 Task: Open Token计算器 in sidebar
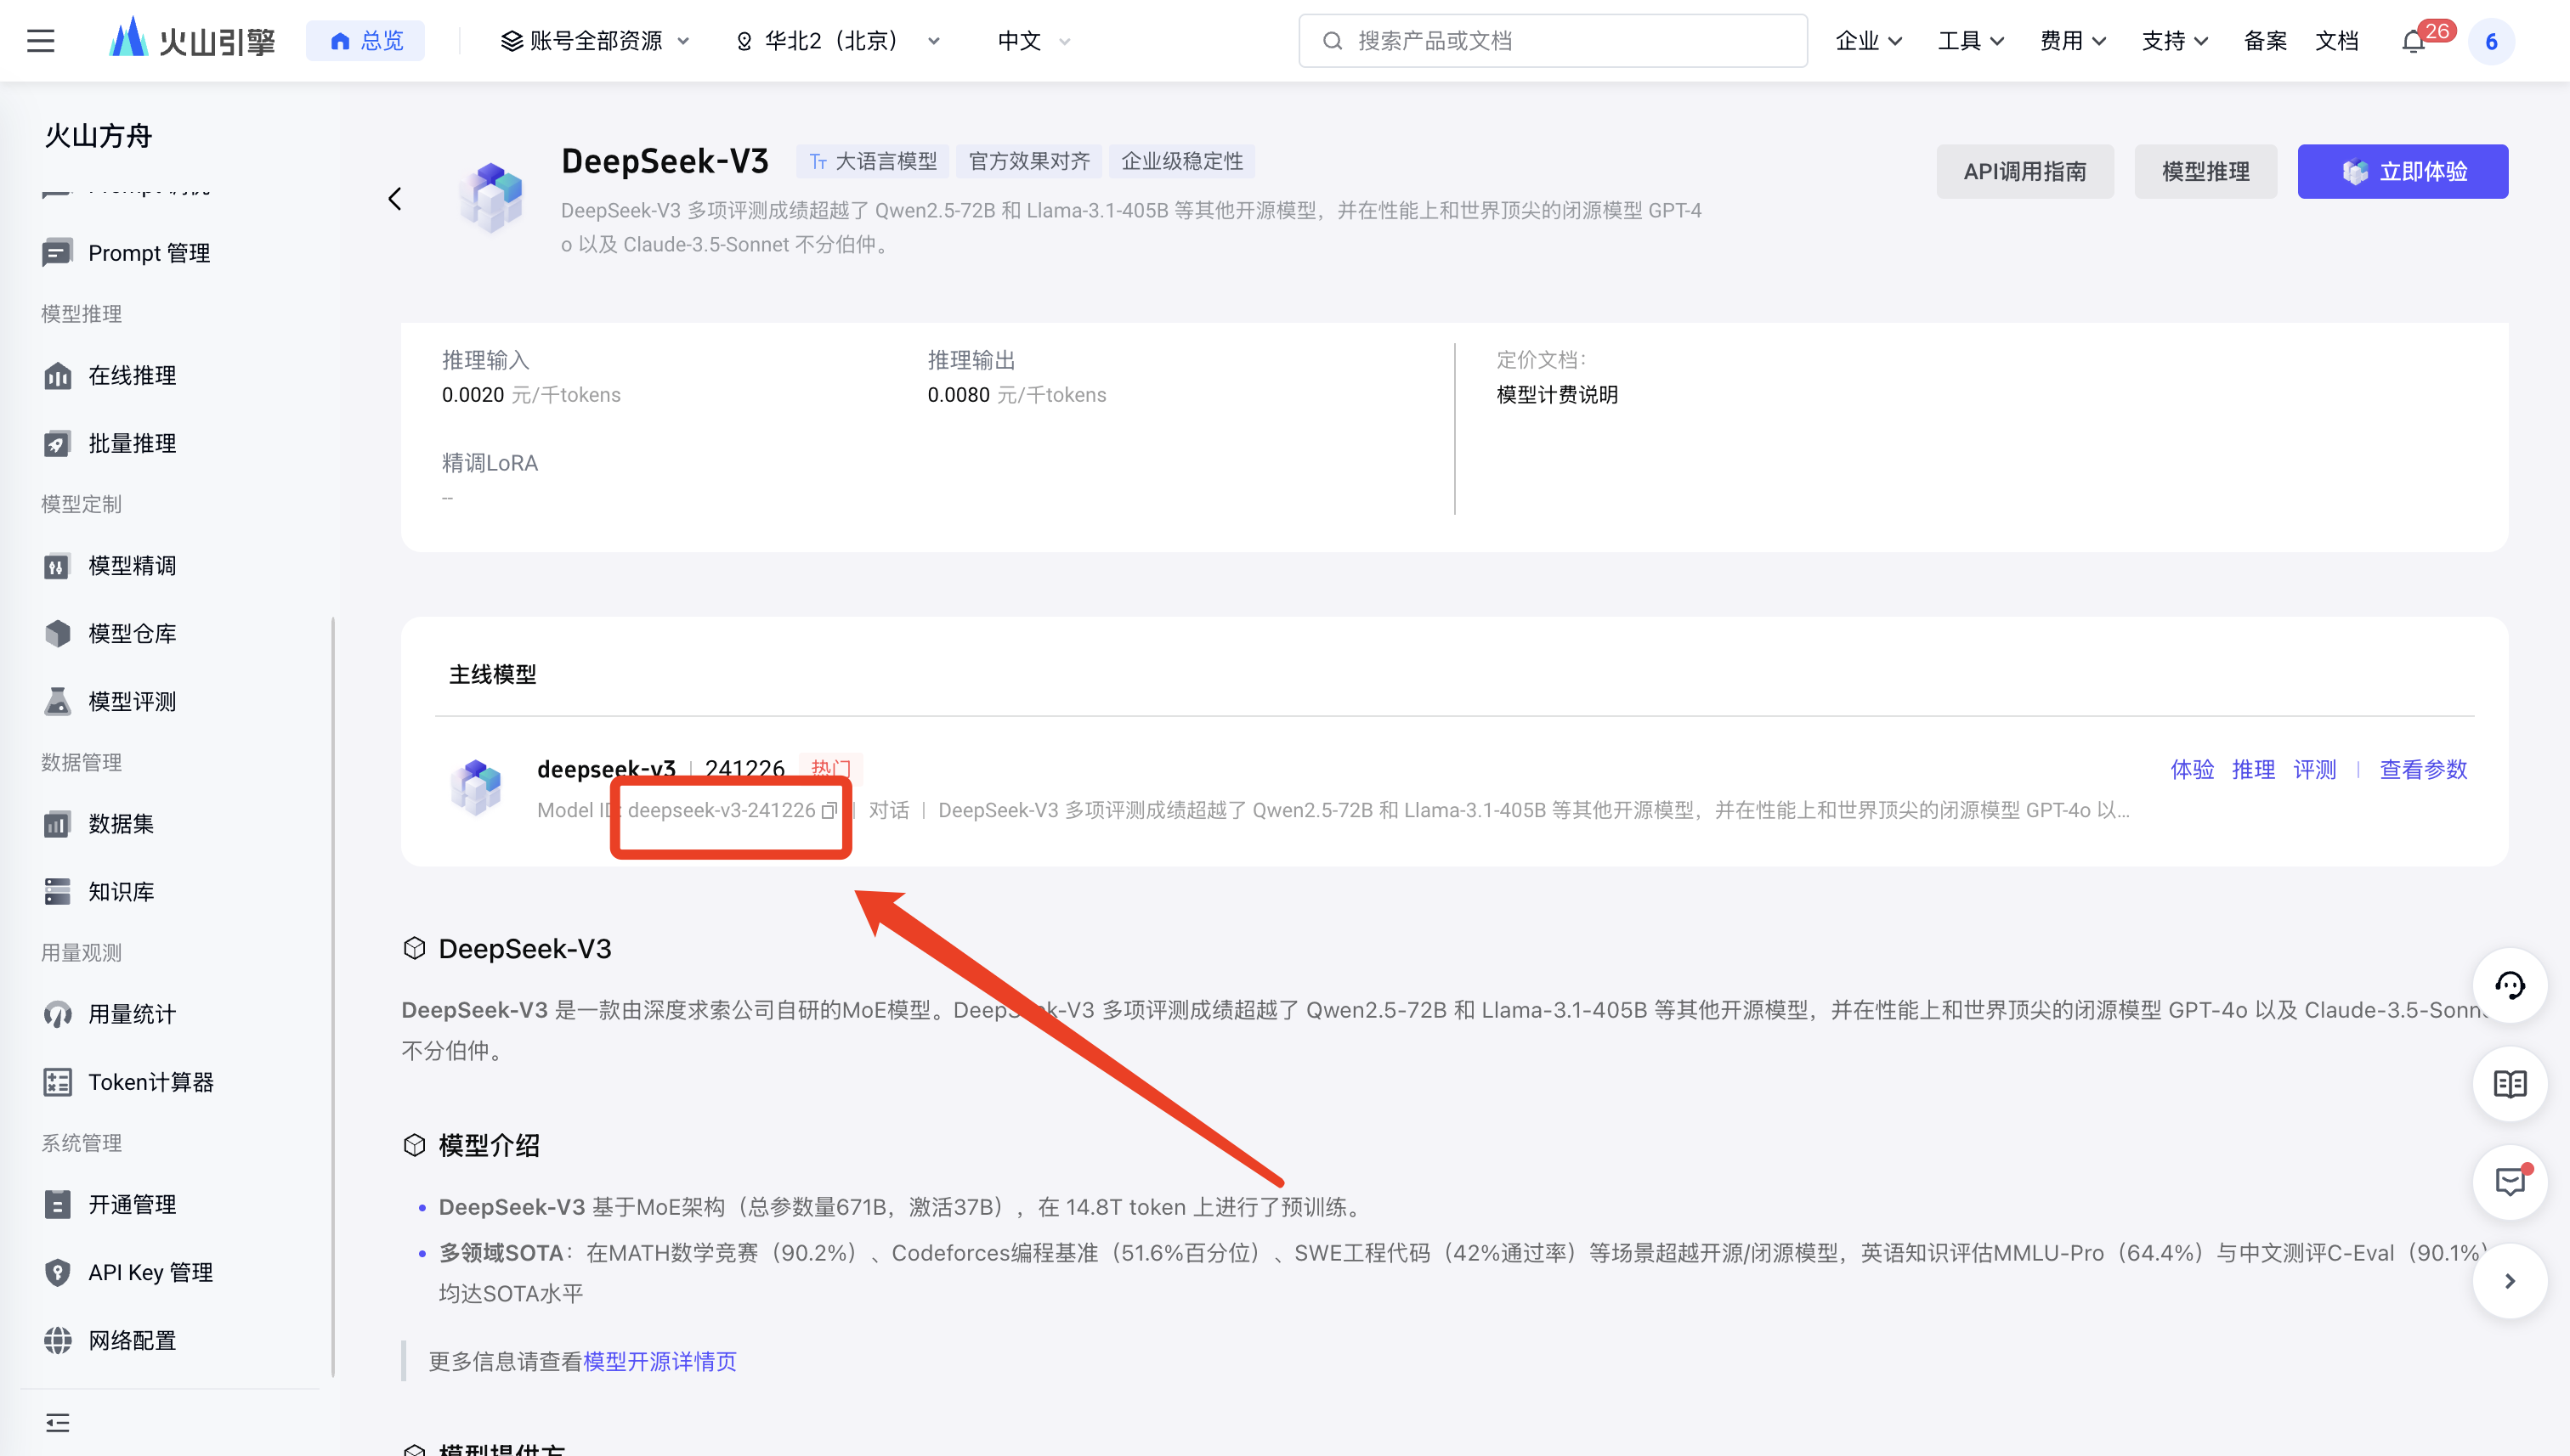129,1082
